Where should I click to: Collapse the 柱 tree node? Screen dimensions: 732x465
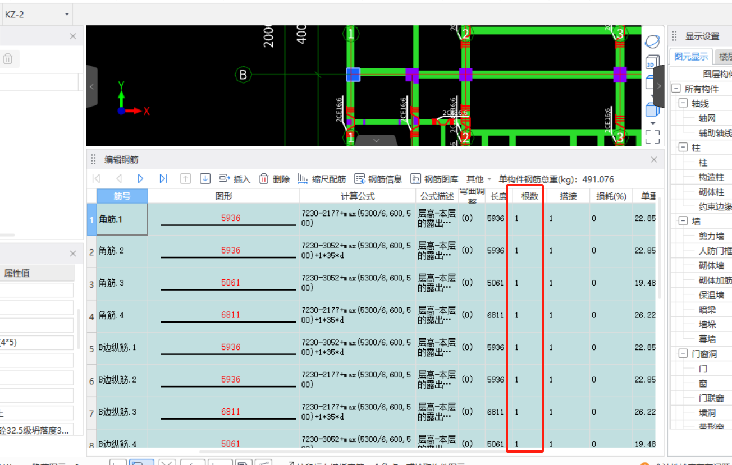(683, 148)
